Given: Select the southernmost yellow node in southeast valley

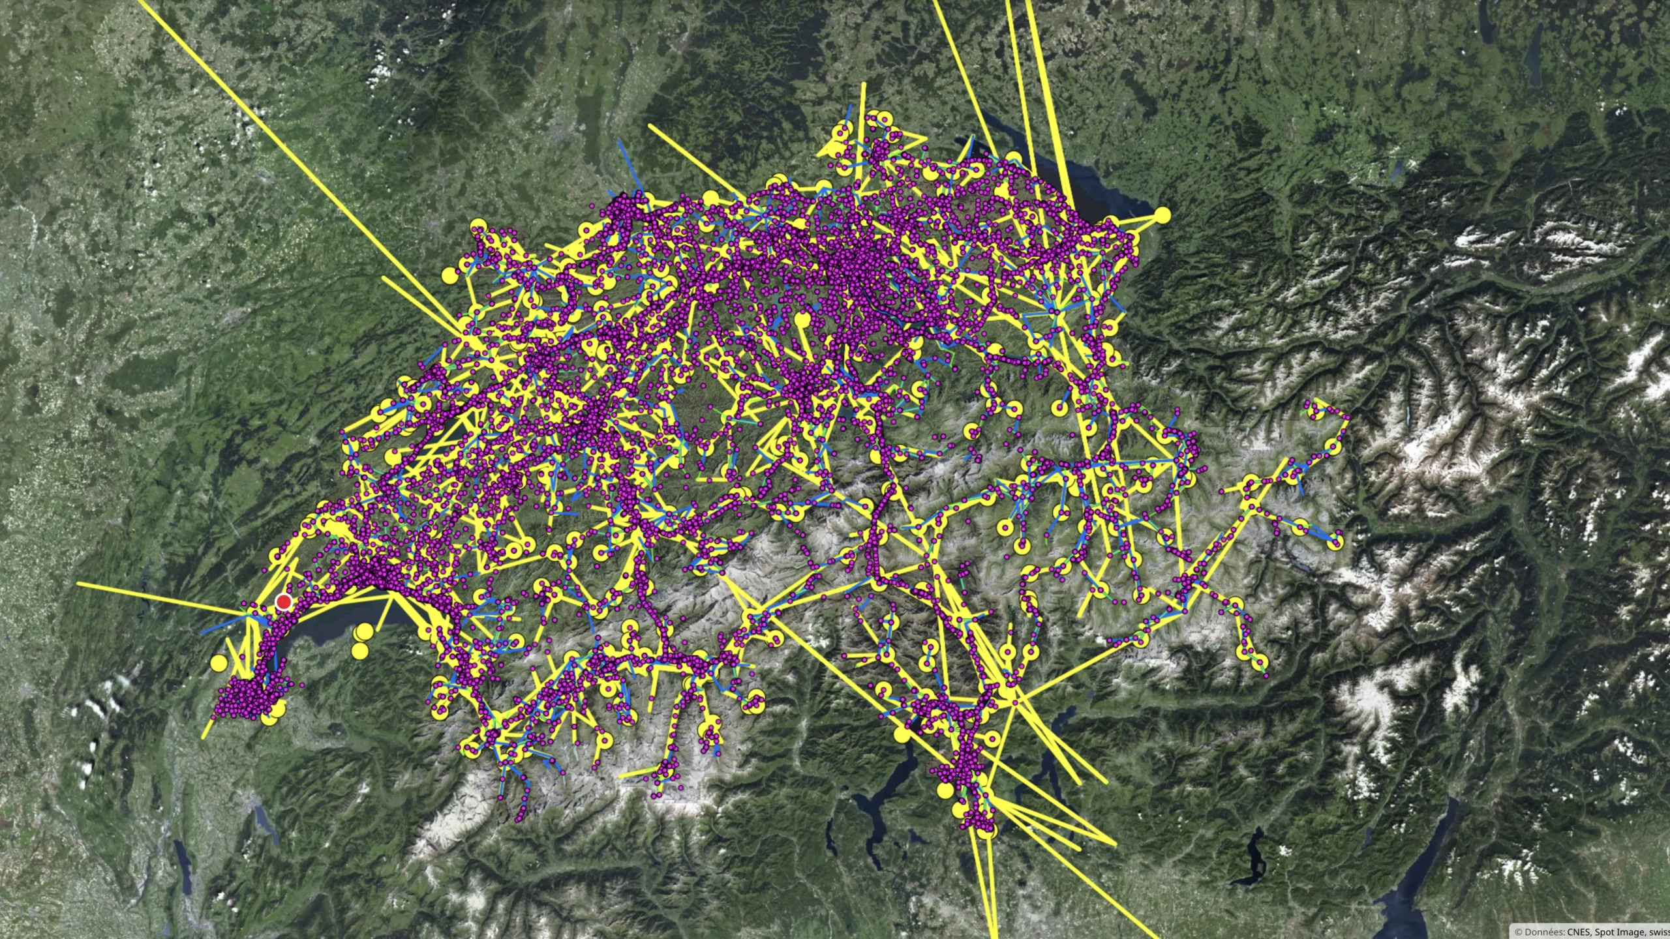Looking at the screenshot, I should tap(1258, 662).
